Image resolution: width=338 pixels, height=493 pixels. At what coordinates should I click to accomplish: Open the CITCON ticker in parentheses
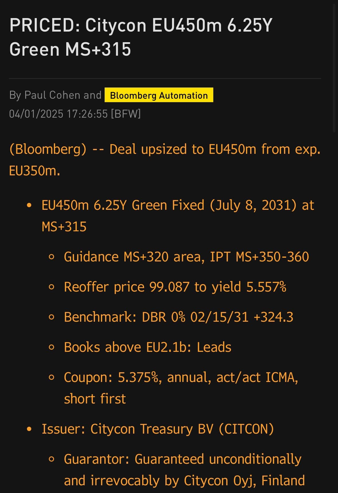click(246, 429)
